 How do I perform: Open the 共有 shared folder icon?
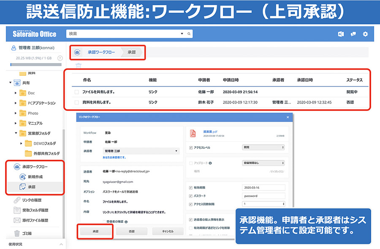click(17, 83)
